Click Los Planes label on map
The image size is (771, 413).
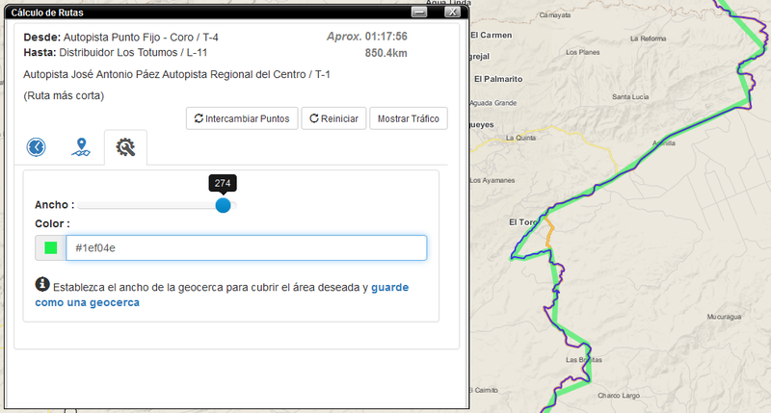583,52
